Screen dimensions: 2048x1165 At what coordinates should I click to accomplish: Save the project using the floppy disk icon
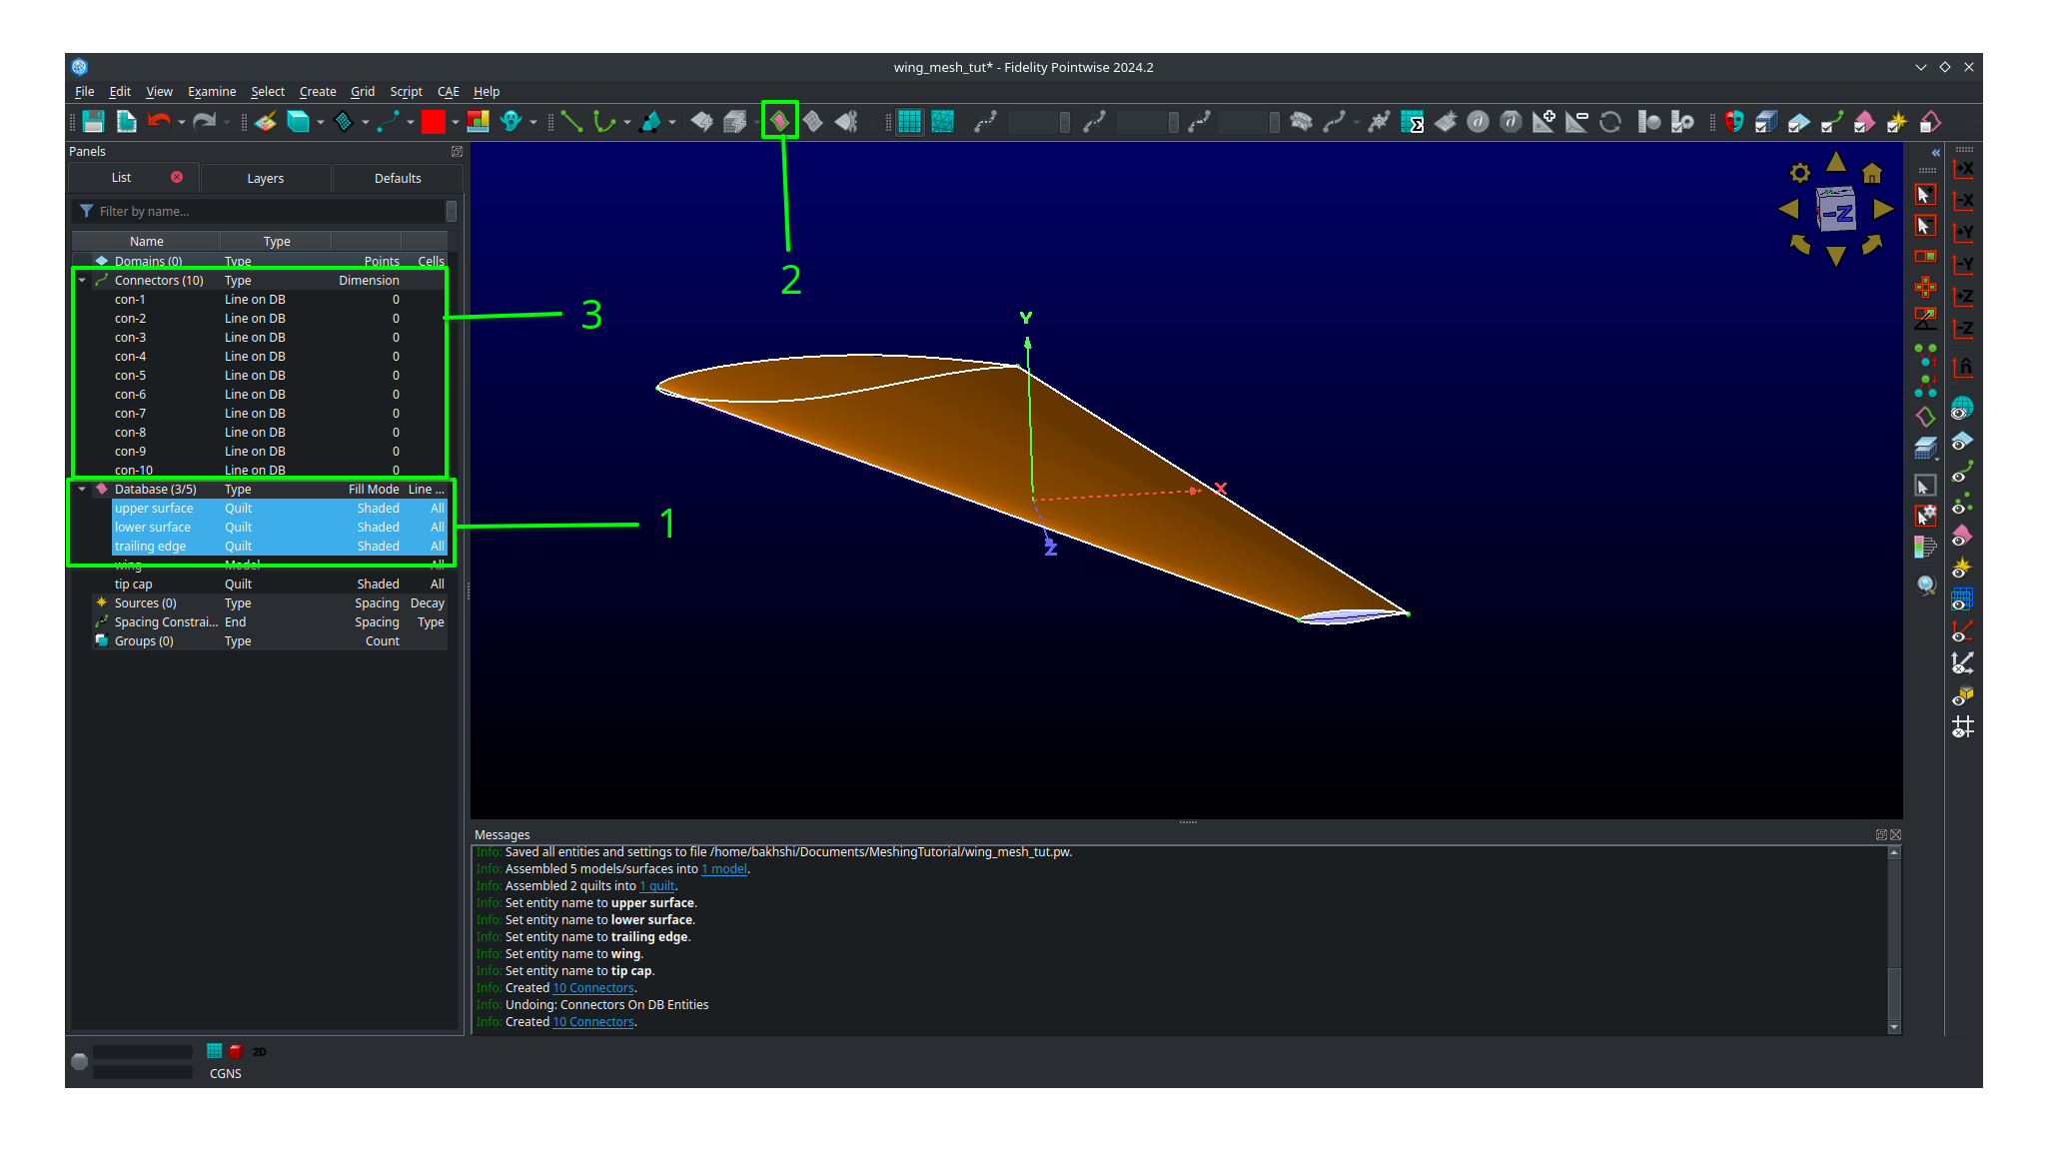[x=93, y=121]
